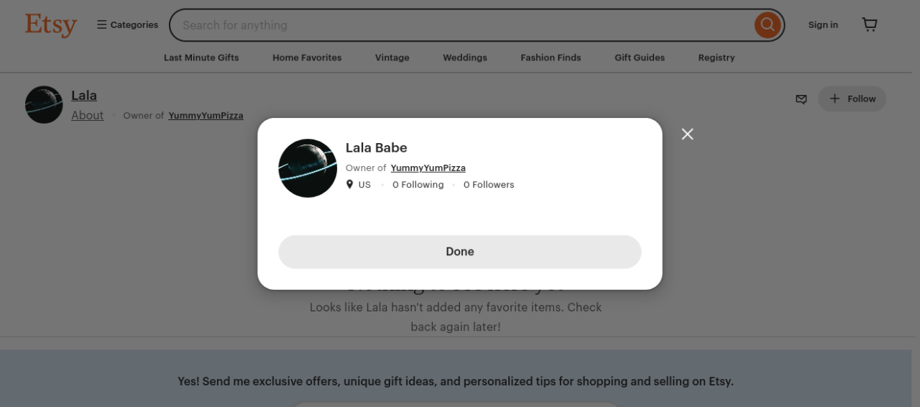Open the YummyYumPizza shop link in dialog

coord(428,168)
